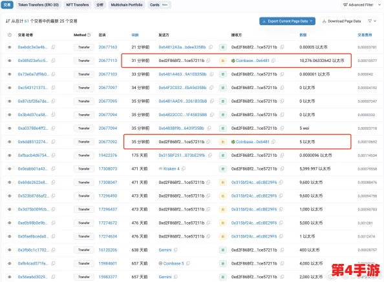
Task: Click the 10,276.06332642 ETH amount
Action: (x=321, y=61)
